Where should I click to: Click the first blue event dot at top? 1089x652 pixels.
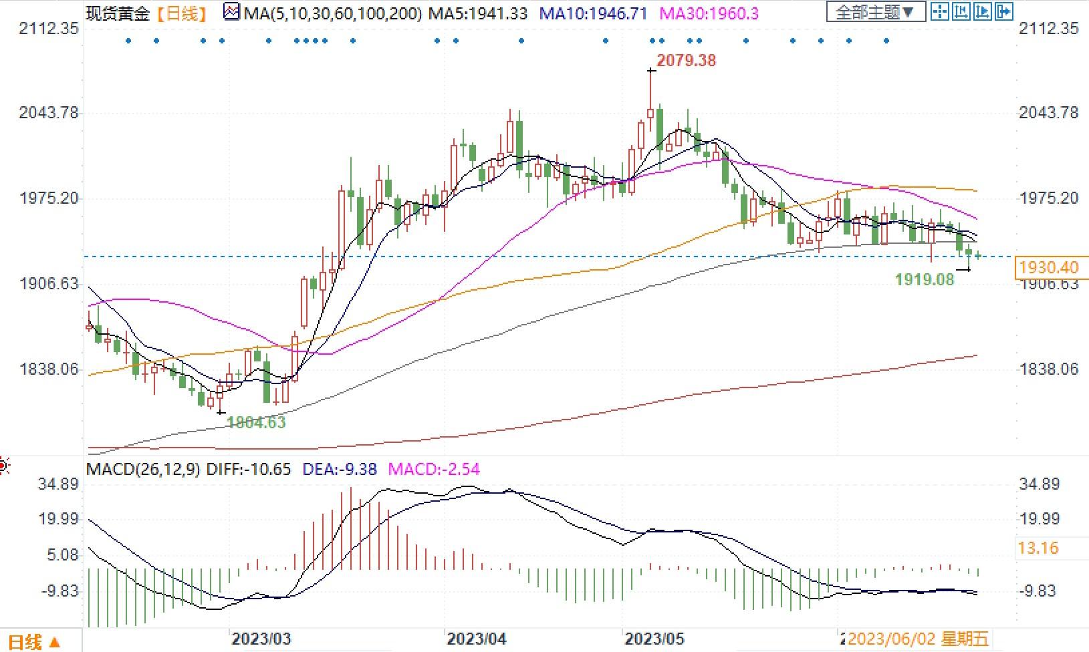pyautogui.click(x=128, y=41)
